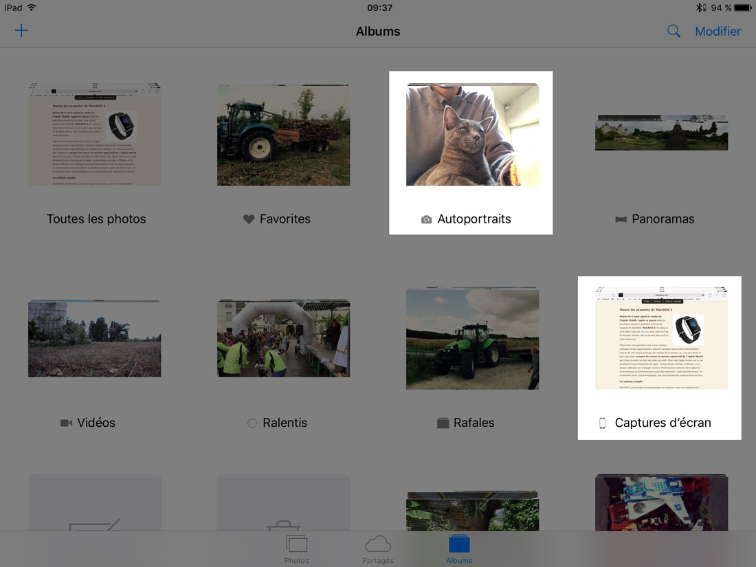
Task: Select the Rafales album label
Action: [474, 423]
